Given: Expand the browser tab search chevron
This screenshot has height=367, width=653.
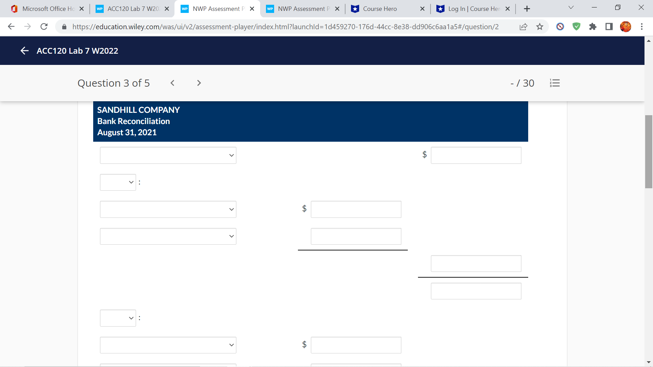Looking at the screenshot, I should coord(571,7).
